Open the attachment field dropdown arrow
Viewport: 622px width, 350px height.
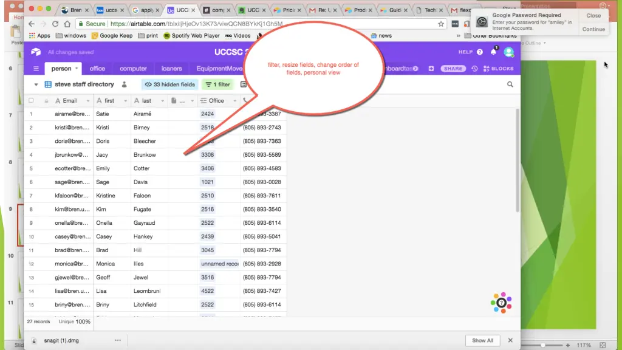click(x=193, y=101)
